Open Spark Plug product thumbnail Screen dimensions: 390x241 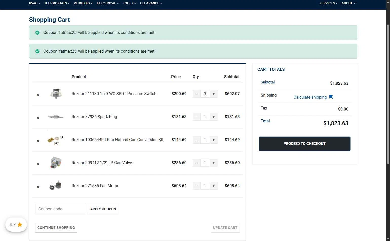tap(56, 117)
